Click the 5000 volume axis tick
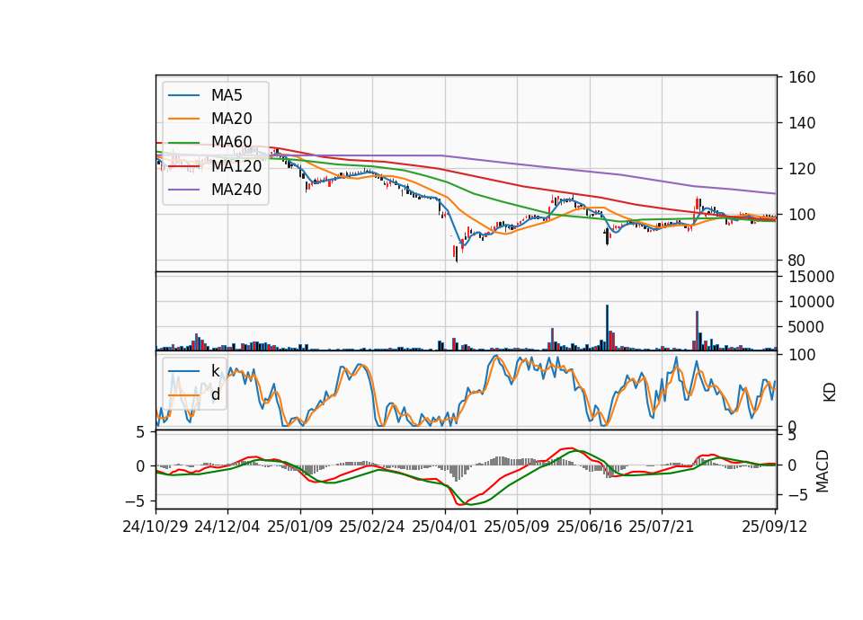This screenshot has width=863, height=620. pyautogui.click(x=806, y=327)
